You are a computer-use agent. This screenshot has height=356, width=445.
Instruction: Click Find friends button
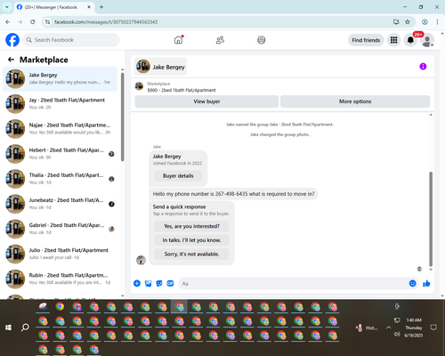[366, 40]
